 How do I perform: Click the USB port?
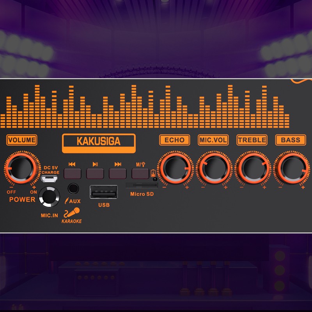coord(103,193)
